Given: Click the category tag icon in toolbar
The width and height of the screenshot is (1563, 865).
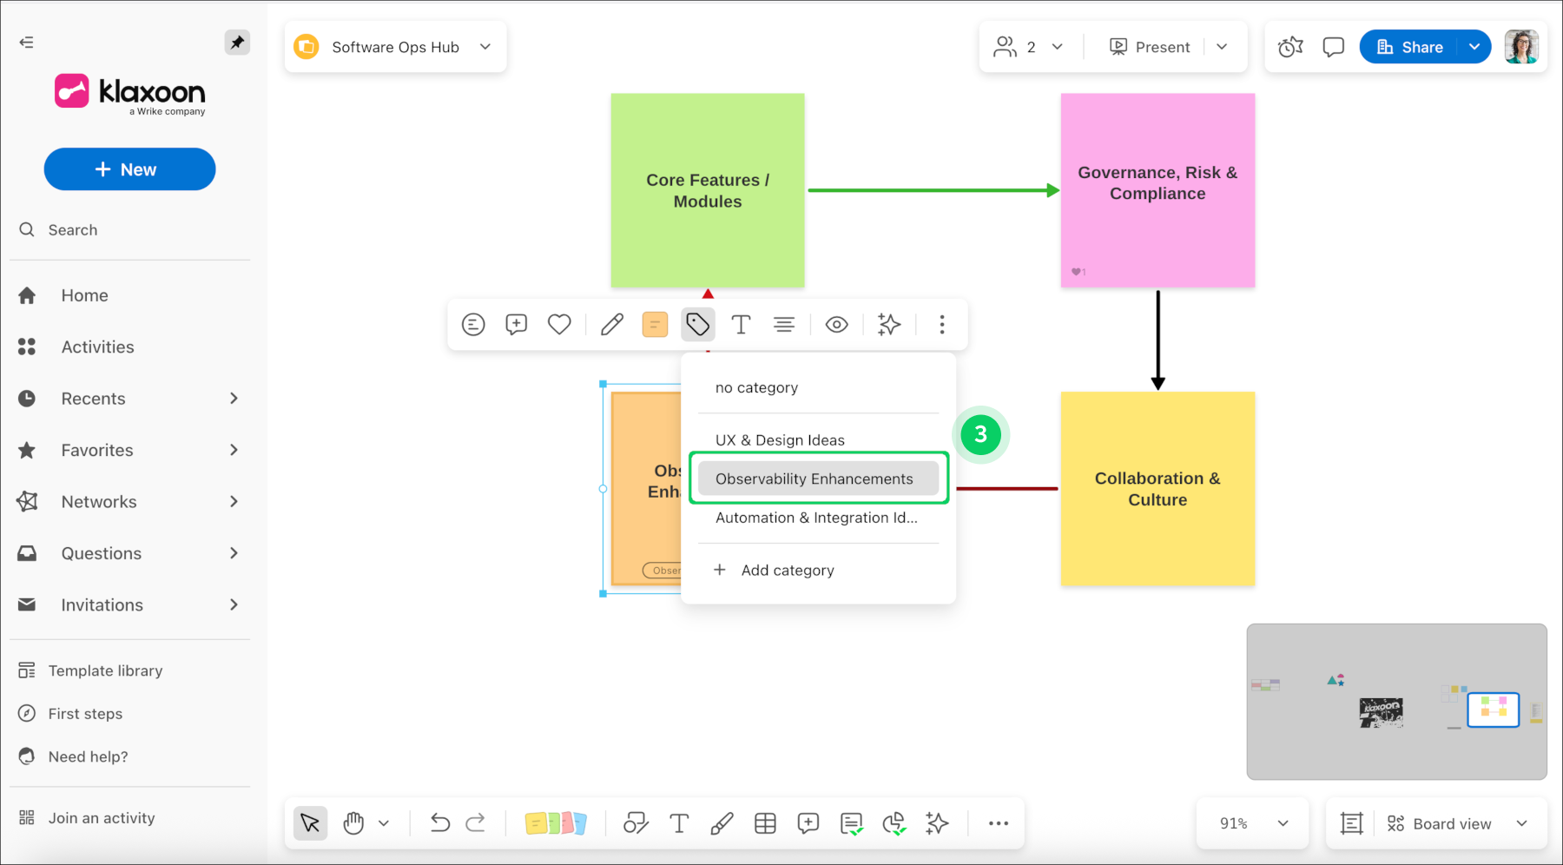Looking at the screenshot, I should (x=697, y=325).
